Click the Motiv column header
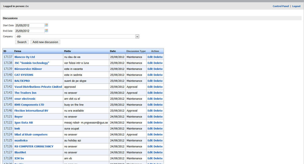This screenshot has width=304, height=164. coord(67,51)
